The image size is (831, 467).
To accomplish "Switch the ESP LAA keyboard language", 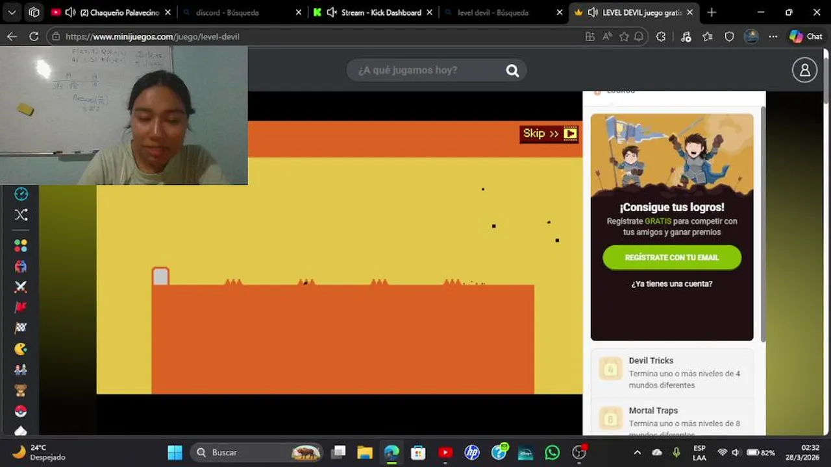I will [x=699, y=452].
